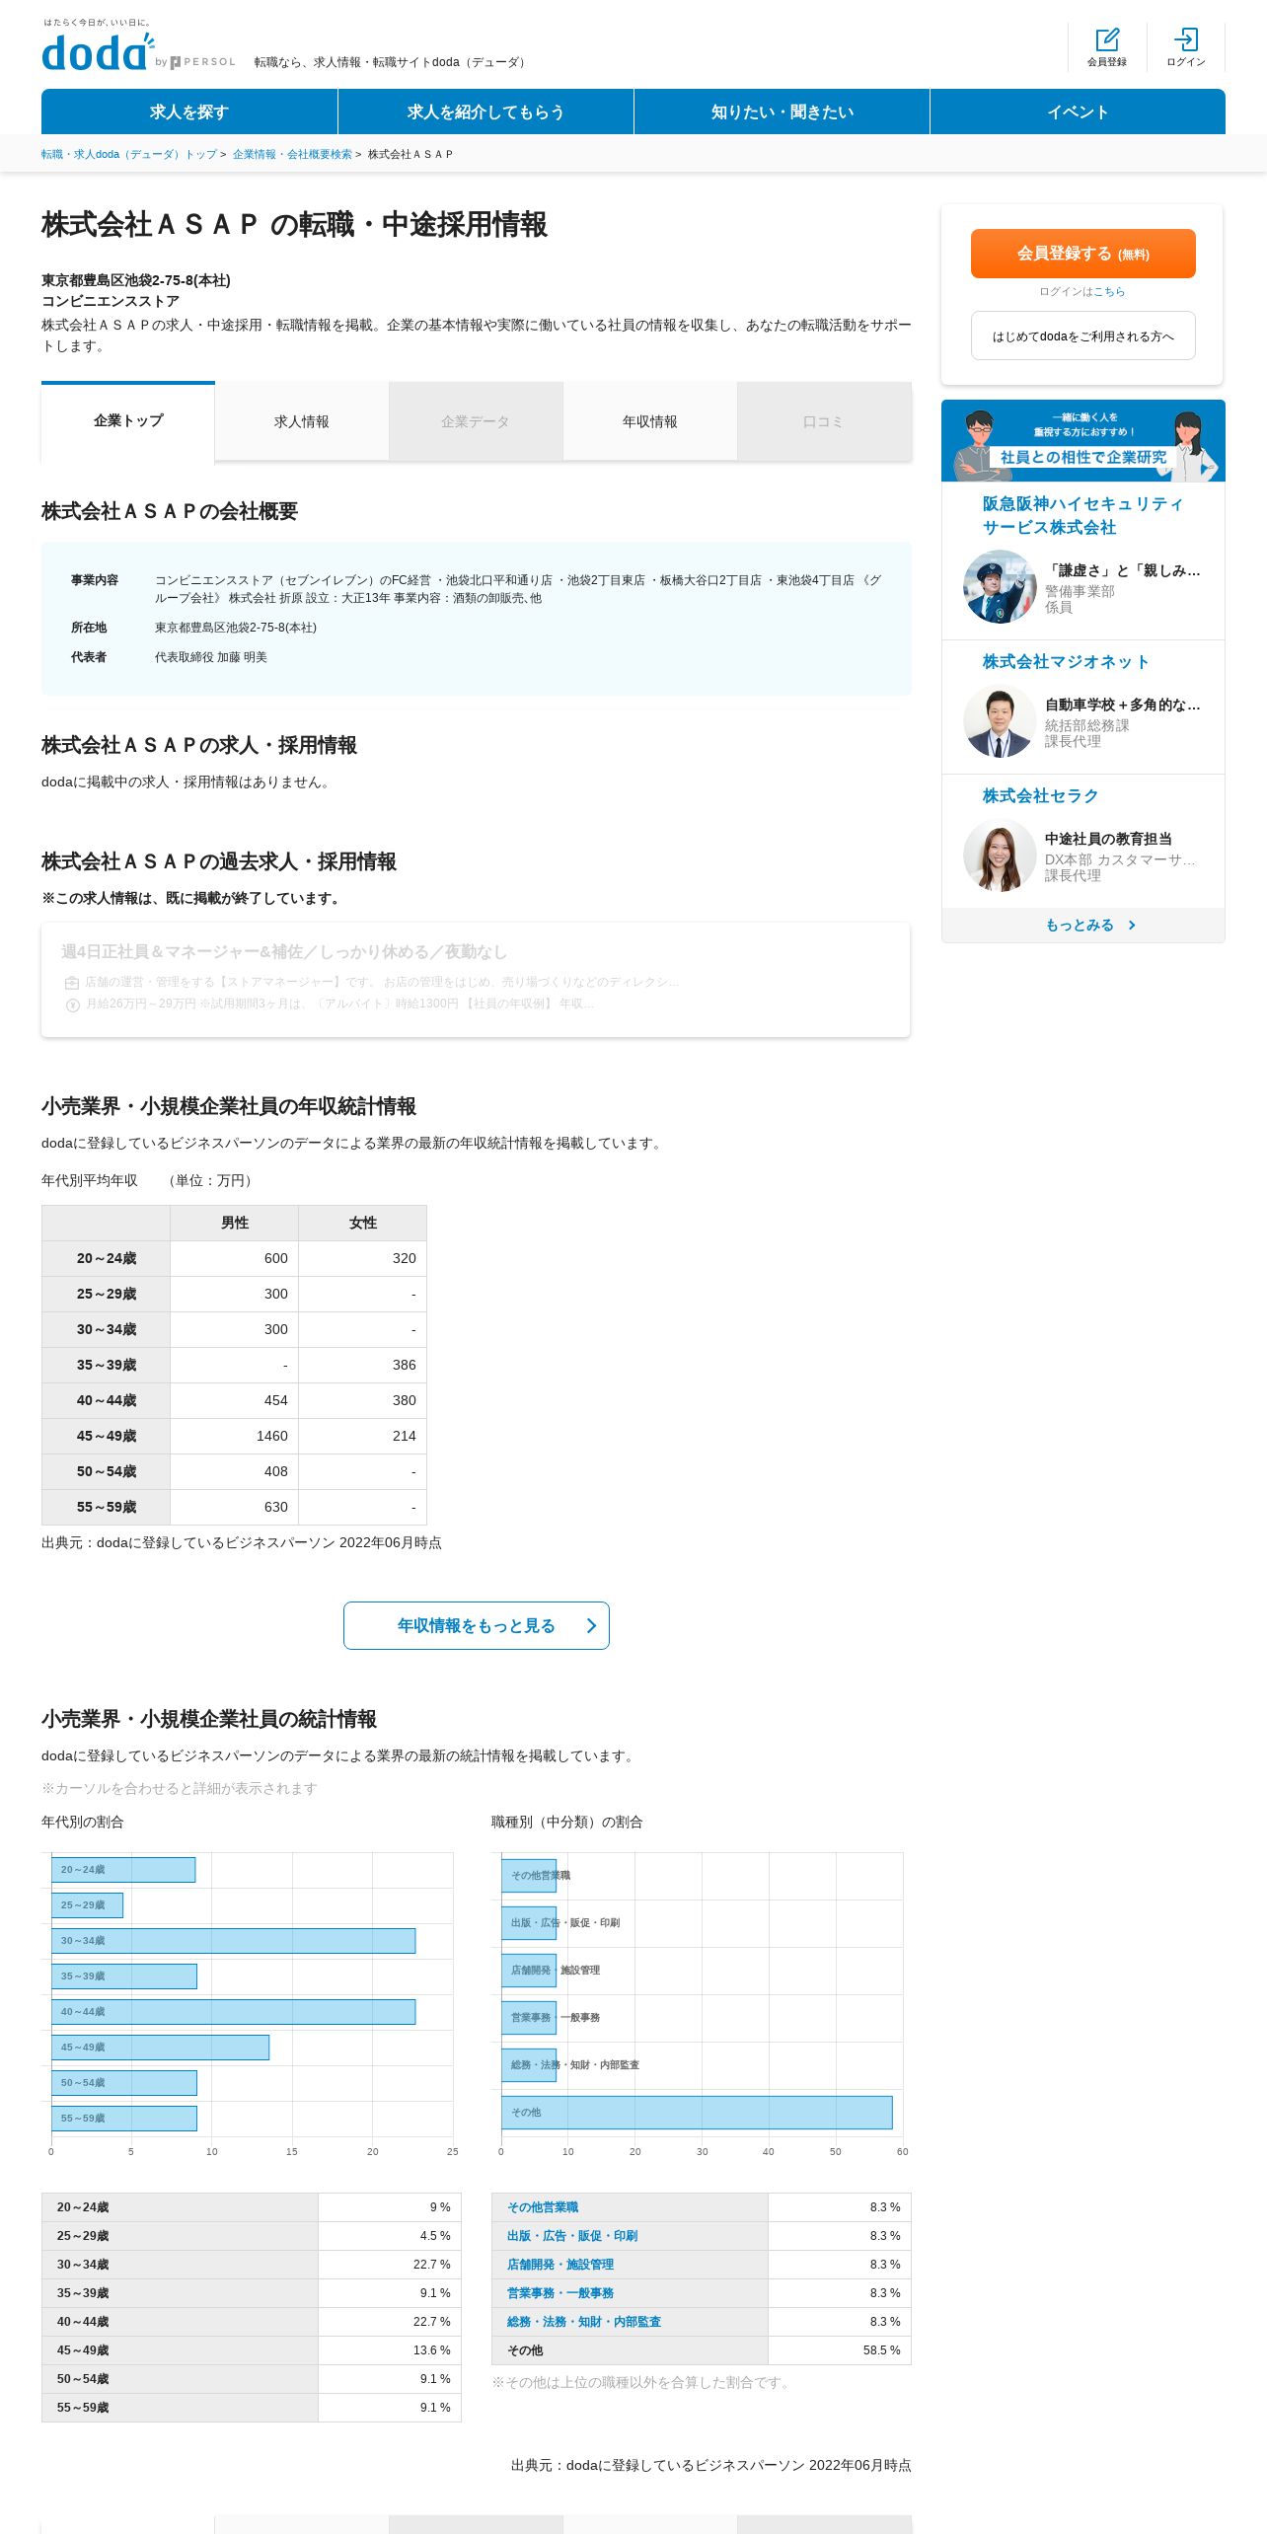Screen dimensions: 1267x2534
Task: Click 中途社員の教育担当 employee headline
Action: (x=1109, y=839)
